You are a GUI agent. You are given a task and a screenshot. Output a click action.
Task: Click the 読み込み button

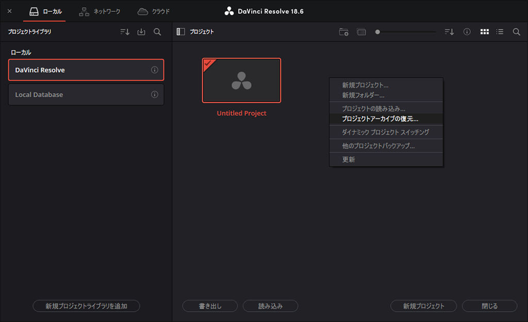[x=270, y=306]
